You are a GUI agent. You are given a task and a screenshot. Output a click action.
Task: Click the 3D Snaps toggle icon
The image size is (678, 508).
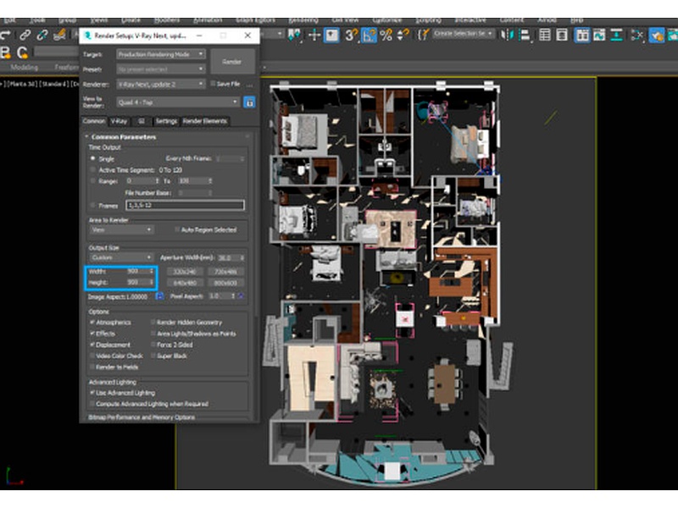[x=350, y=35]
